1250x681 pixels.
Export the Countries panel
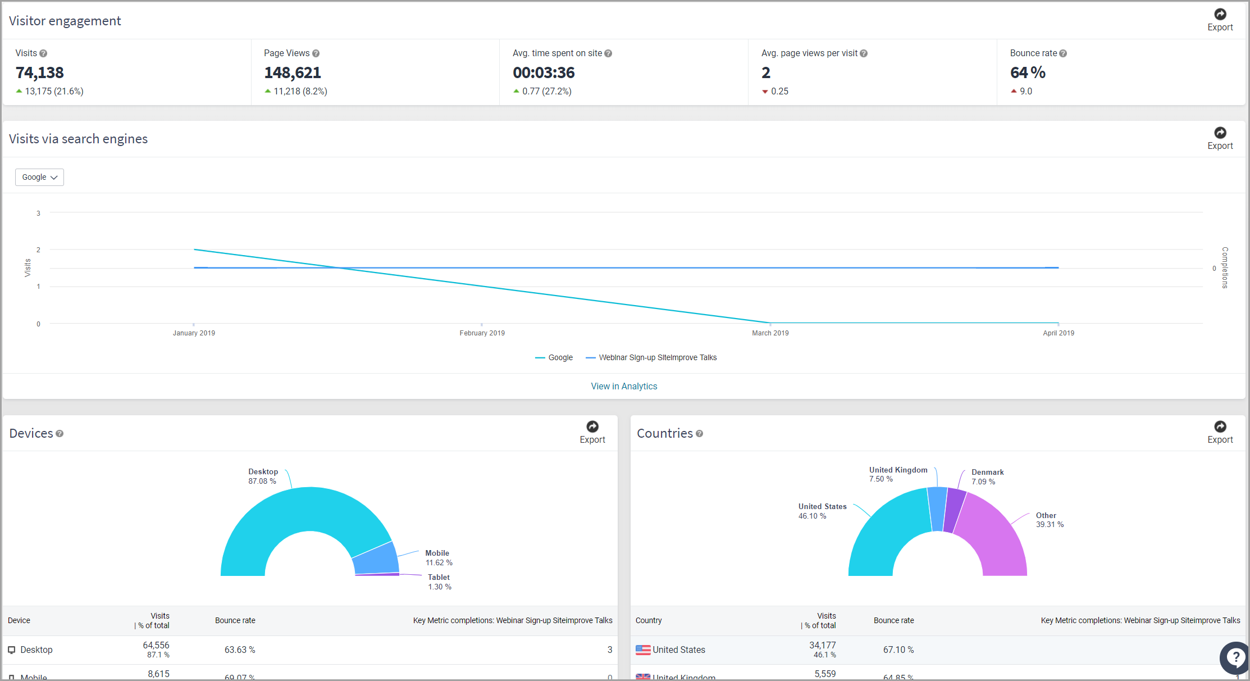(1220, 433)
